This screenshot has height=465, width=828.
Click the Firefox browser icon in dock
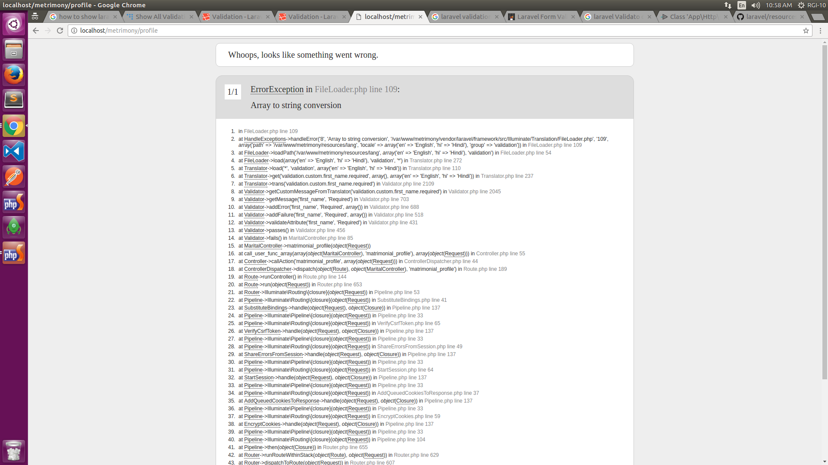[14, 74]
